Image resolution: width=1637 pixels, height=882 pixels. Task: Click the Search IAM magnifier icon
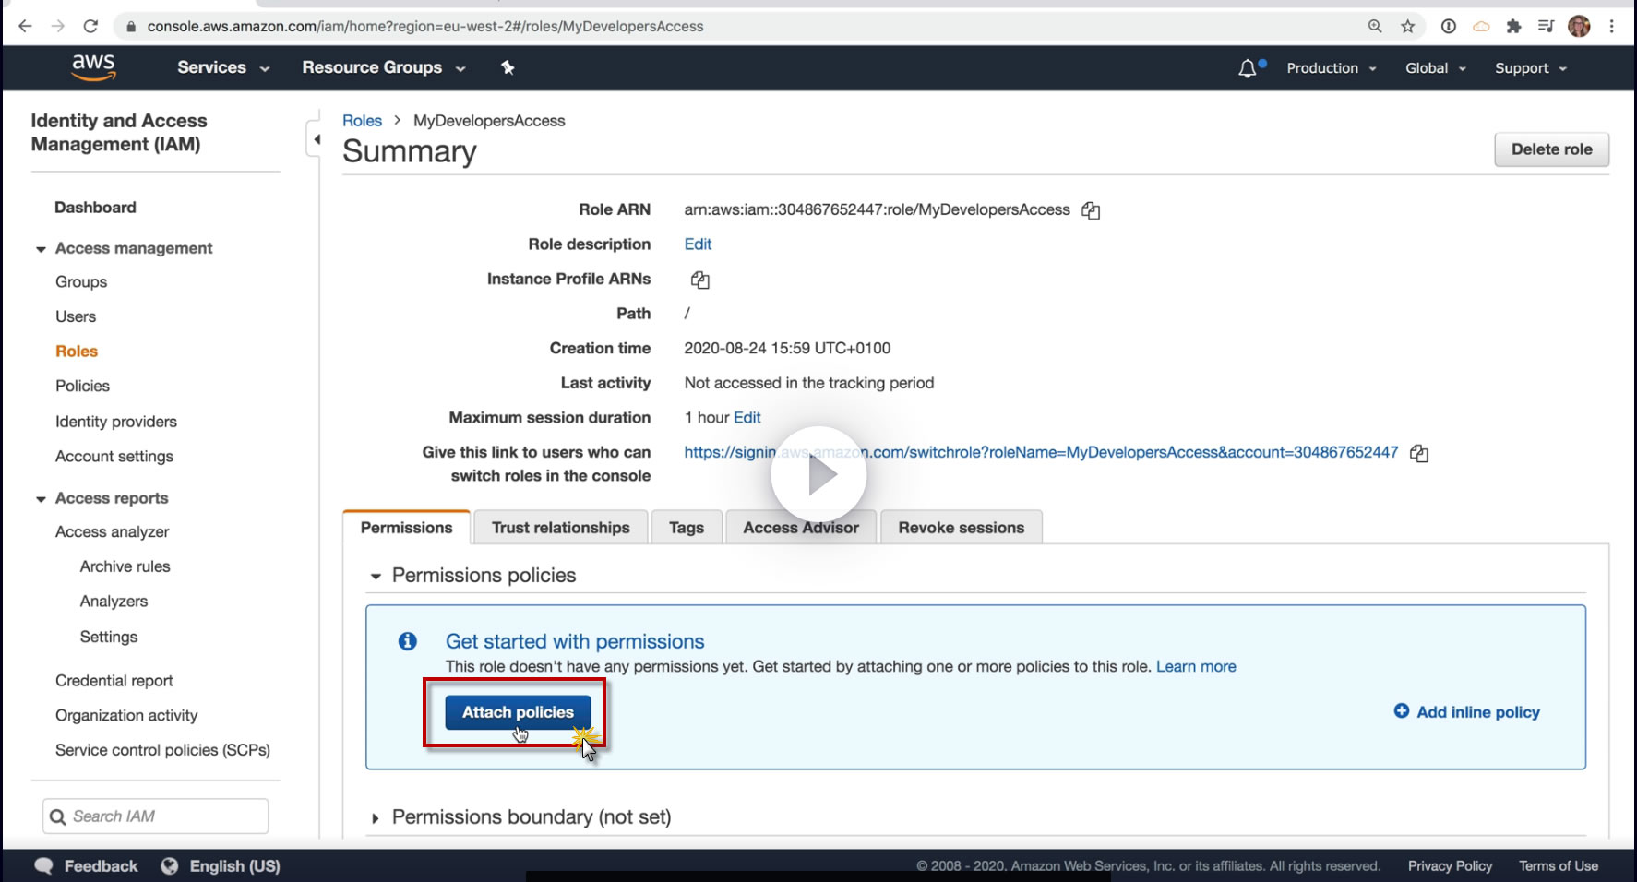[x=57, y=816]
